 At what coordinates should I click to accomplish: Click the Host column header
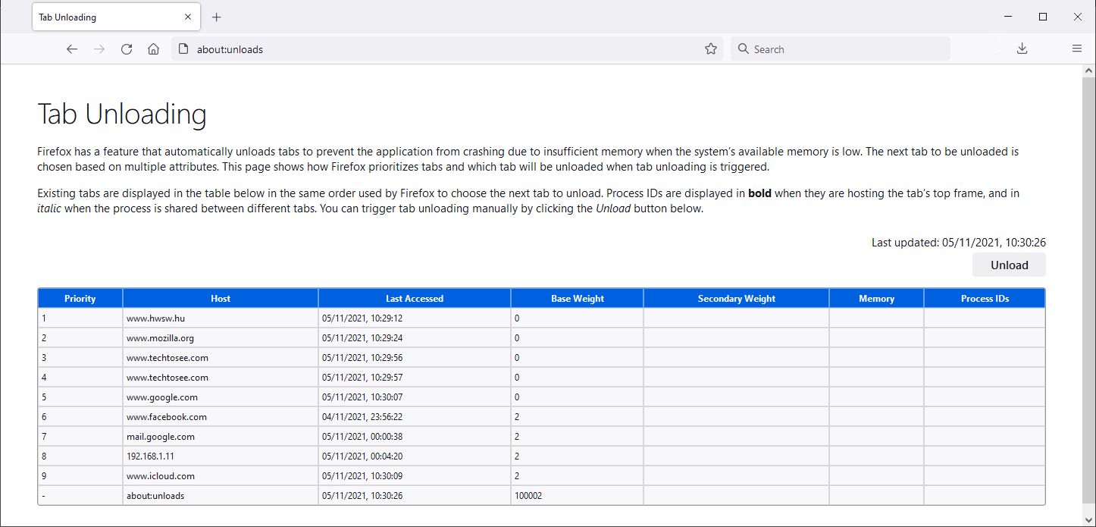[221, 298]
